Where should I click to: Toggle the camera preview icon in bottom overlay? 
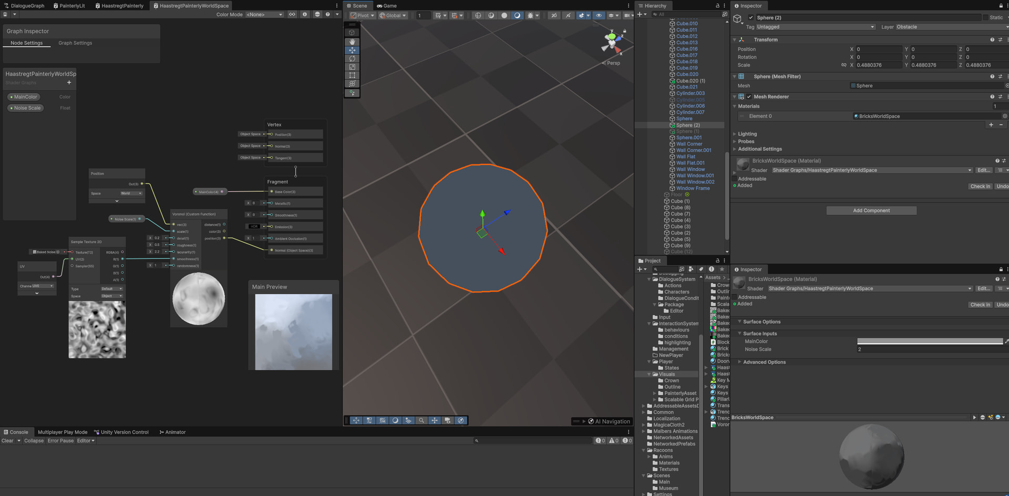click(x=447, y=420)
